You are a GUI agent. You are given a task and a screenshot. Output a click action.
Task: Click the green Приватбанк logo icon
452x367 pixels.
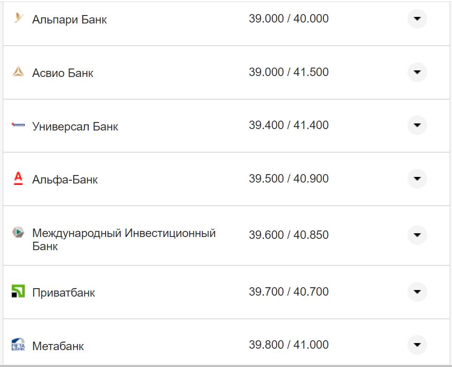point(17,291)
